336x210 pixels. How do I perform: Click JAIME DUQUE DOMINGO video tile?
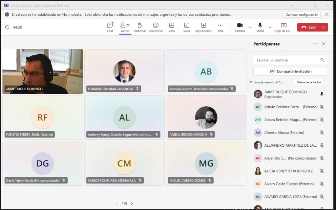click(43, 72)
